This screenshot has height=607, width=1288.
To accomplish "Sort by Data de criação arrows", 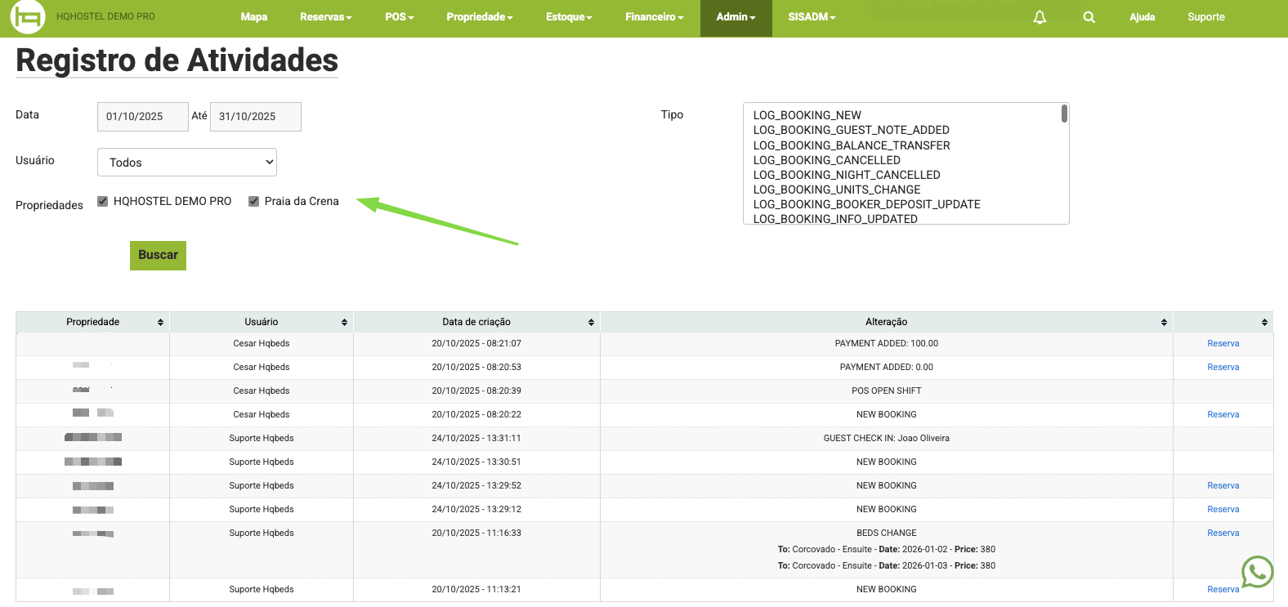I will (591, 322).
